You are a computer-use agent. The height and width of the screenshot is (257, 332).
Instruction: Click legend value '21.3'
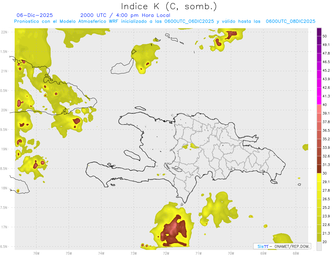pos(326,233)
